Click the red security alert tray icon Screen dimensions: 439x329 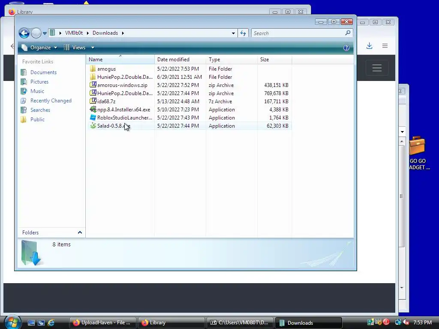click(386, 322)
